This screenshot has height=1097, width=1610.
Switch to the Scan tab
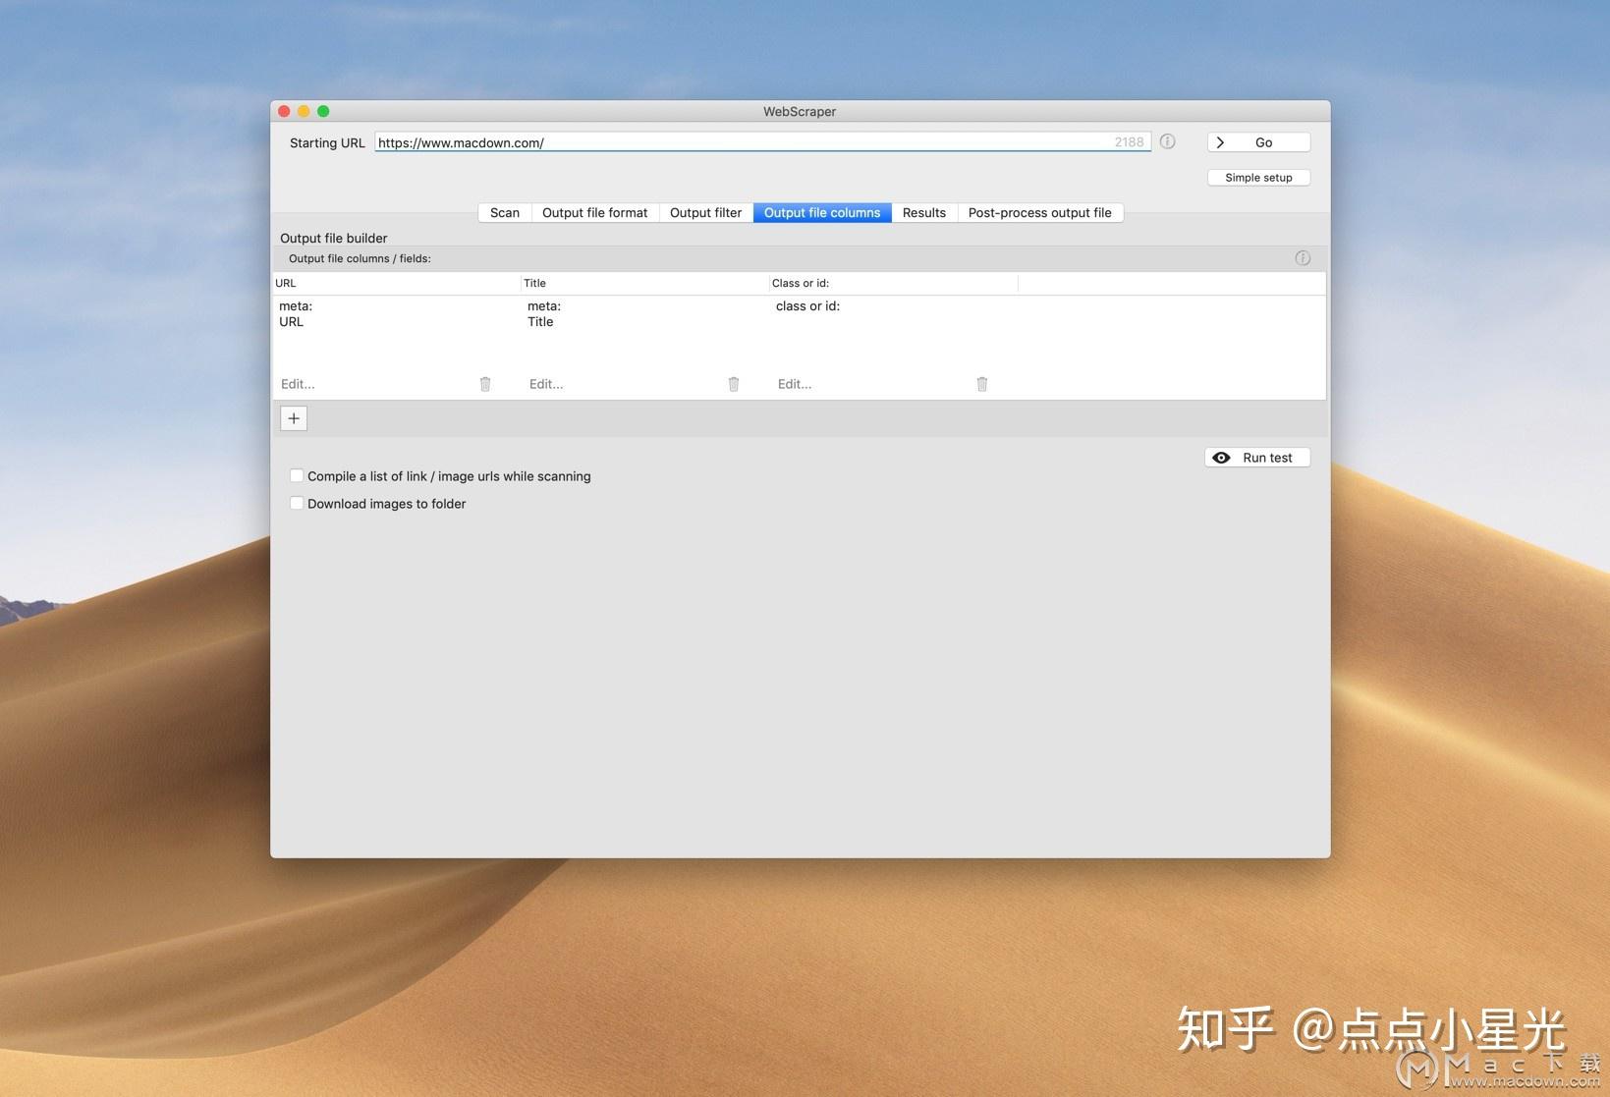click(505, 213)
